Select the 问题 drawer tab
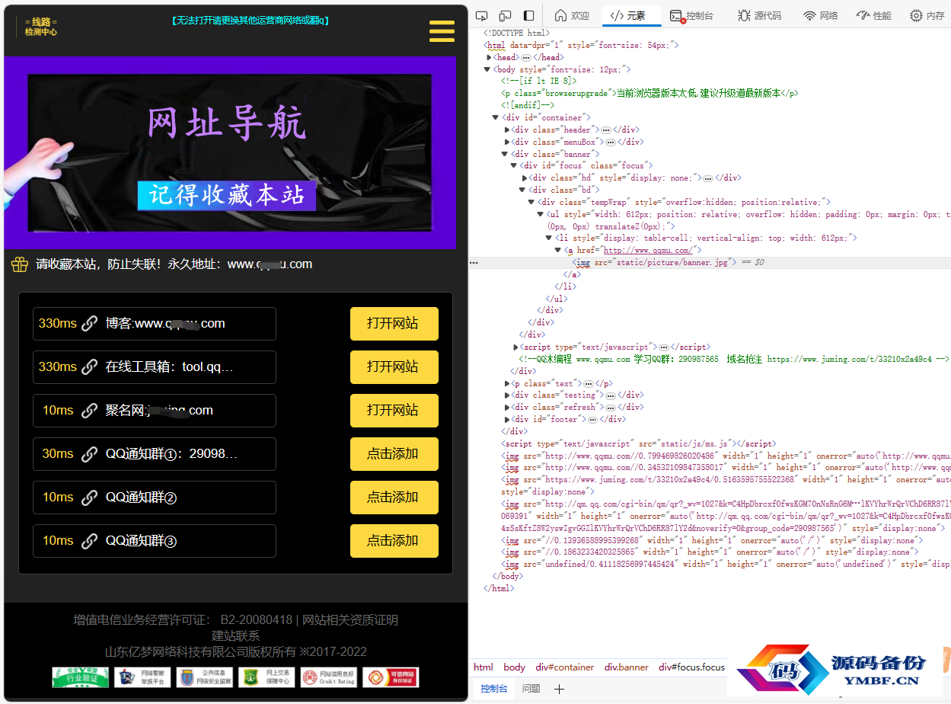Image resolution: width=951 pixels, height=704 pixels. pyautogui.click(x=531, y=689)
